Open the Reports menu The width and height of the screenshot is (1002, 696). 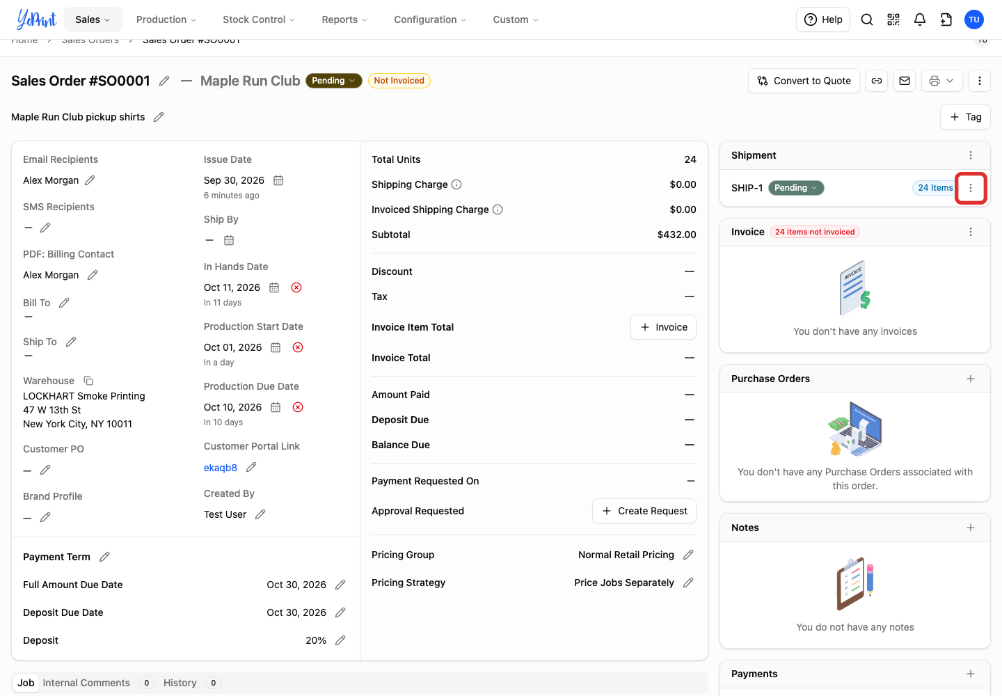[x=344, y=19]
